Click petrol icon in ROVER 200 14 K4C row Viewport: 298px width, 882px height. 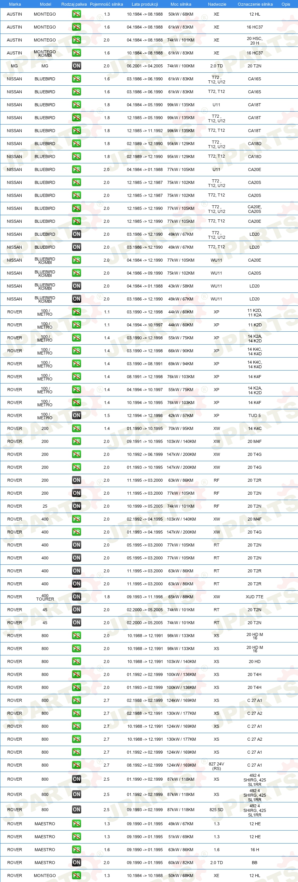(77, 428)
